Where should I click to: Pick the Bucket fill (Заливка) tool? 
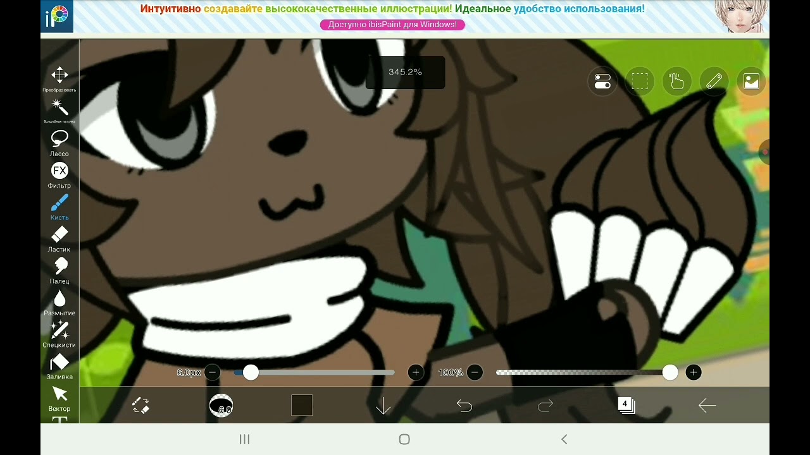coord(59,367)
